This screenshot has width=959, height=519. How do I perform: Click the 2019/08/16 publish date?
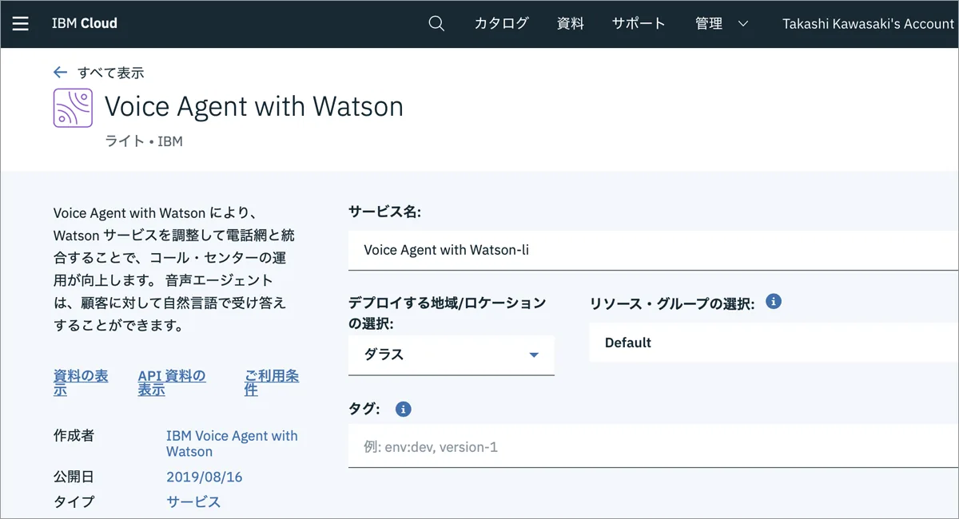tap(205, 477)
